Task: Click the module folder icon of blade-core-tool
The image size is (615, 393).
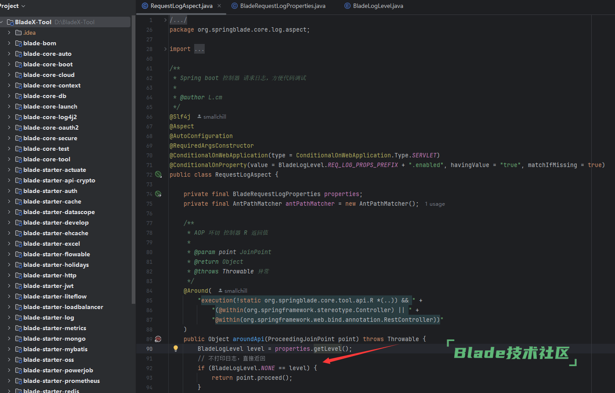Action: (18, 159)
